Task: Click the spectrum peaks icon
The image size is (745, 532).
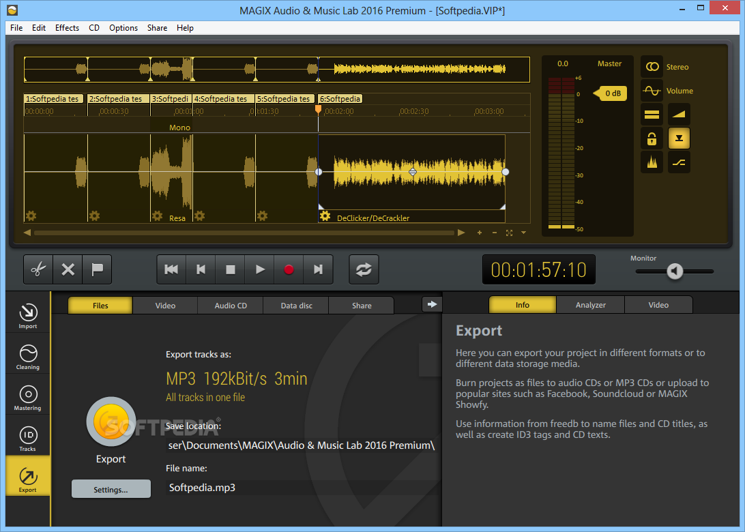Action: pos(652,162)
